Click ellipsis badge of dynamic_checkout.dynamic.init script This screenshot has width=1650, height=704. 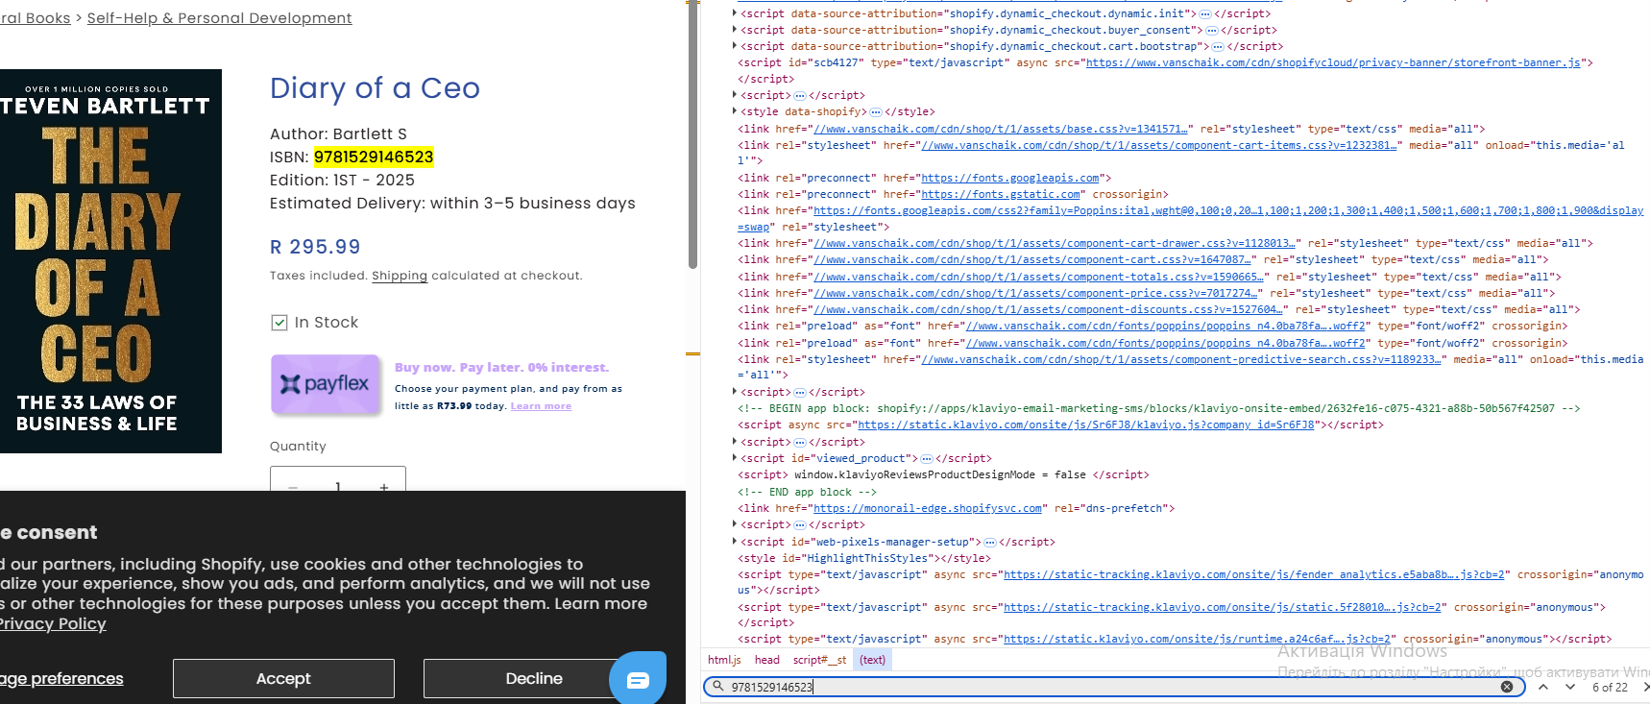(1205, 13)
